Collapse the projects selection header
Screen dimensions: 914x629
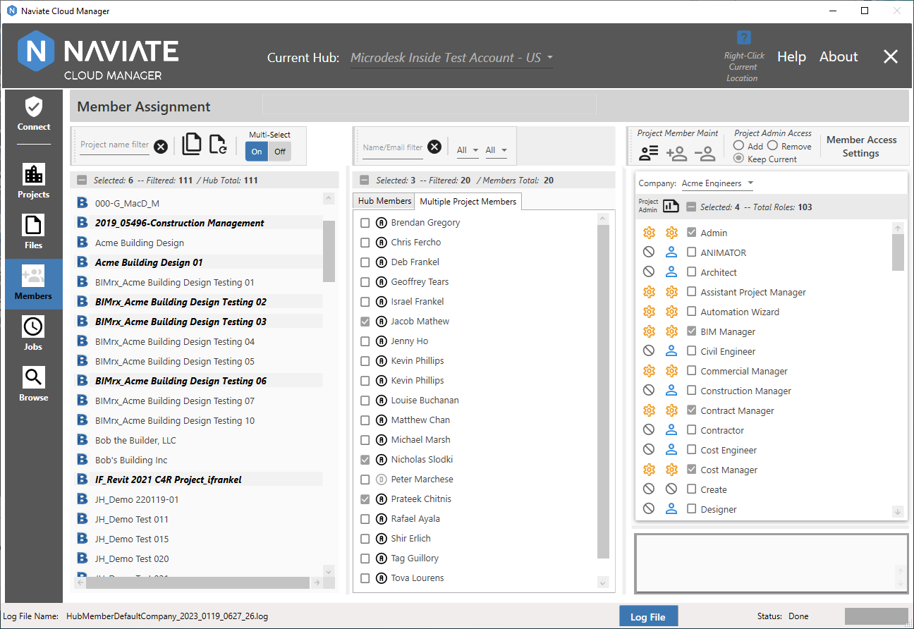click(82, 181)
